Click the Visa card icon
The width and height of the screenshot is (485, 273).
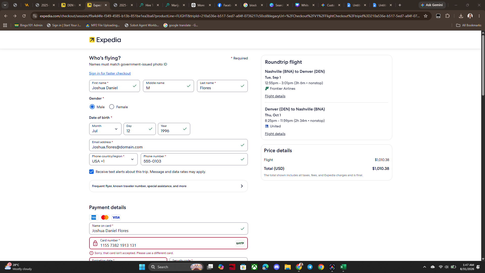coord(116,217)
